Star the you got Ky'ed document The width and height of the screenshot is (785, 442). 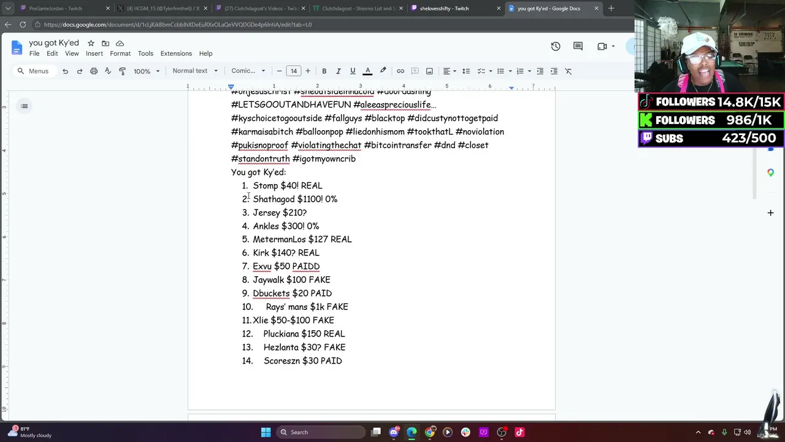click(x=91, y=43)
